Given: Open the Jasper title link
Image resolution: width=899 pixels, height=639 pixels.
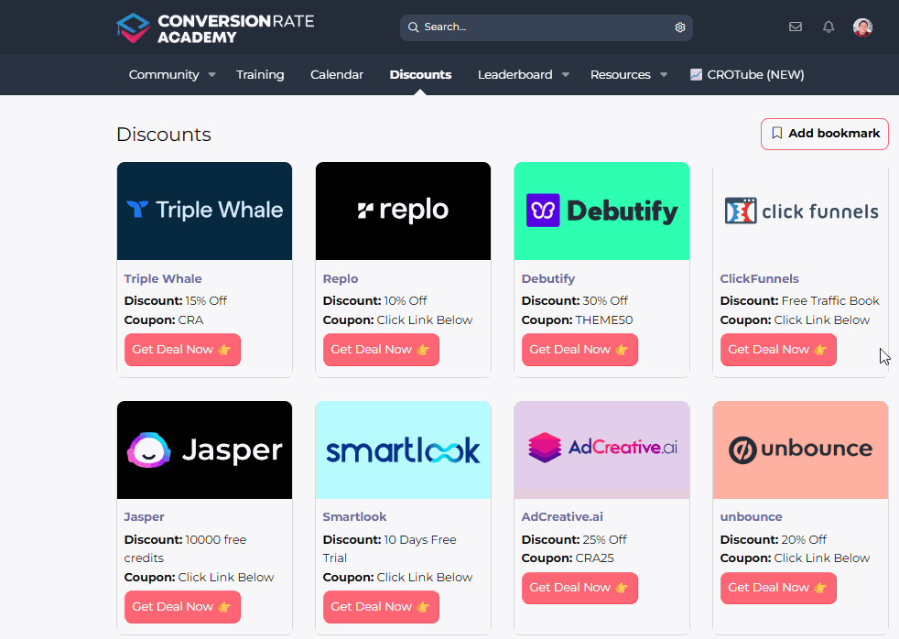Looking at the screenshot, I should pos(144,516).
